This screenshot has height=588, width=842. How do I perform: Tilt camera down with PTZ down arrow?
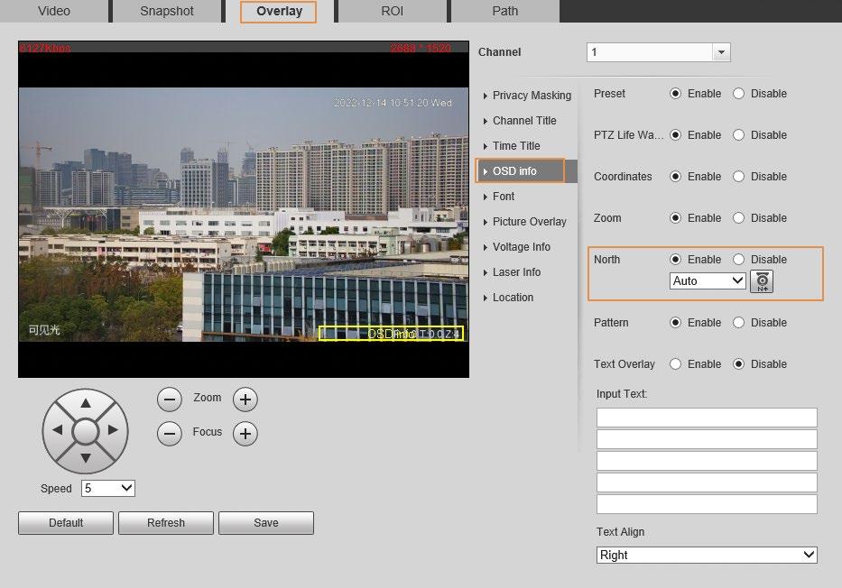pyautogui.click(x=86, y=458)
